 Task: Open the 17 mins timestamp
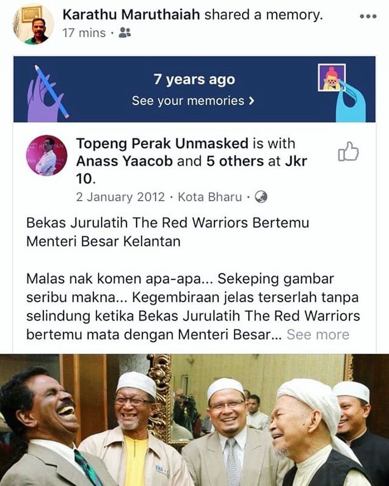click(84, 33)
